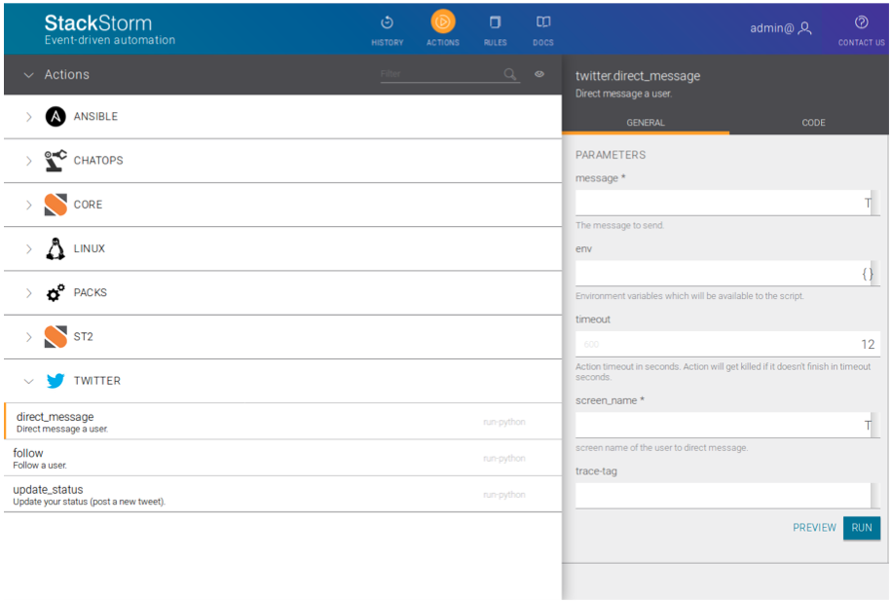Image resolution: width=891 pixels, height=602 pixels.
Task: Switch to the Code tab
Action: [x=813, y=123]
